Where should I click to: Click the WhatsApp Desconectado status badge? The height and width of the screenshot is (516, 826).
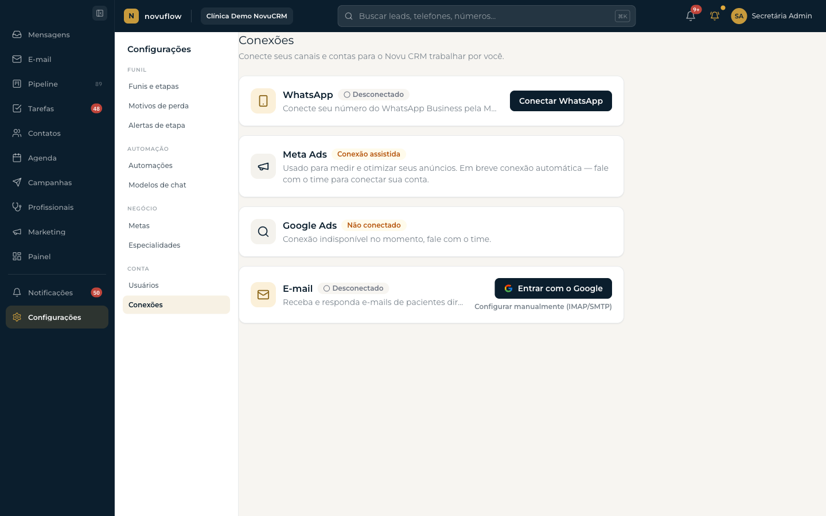pos(373,95)
